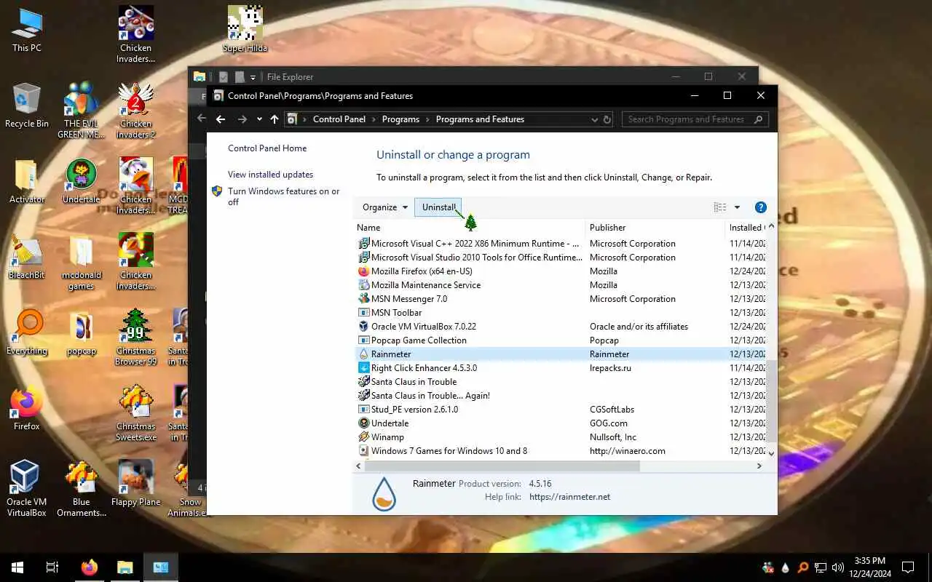Screen dimensions: 932x582
Task: Select Right Click Enhancer 4.5.3.0 entry
Action: [x=561, y=368]
